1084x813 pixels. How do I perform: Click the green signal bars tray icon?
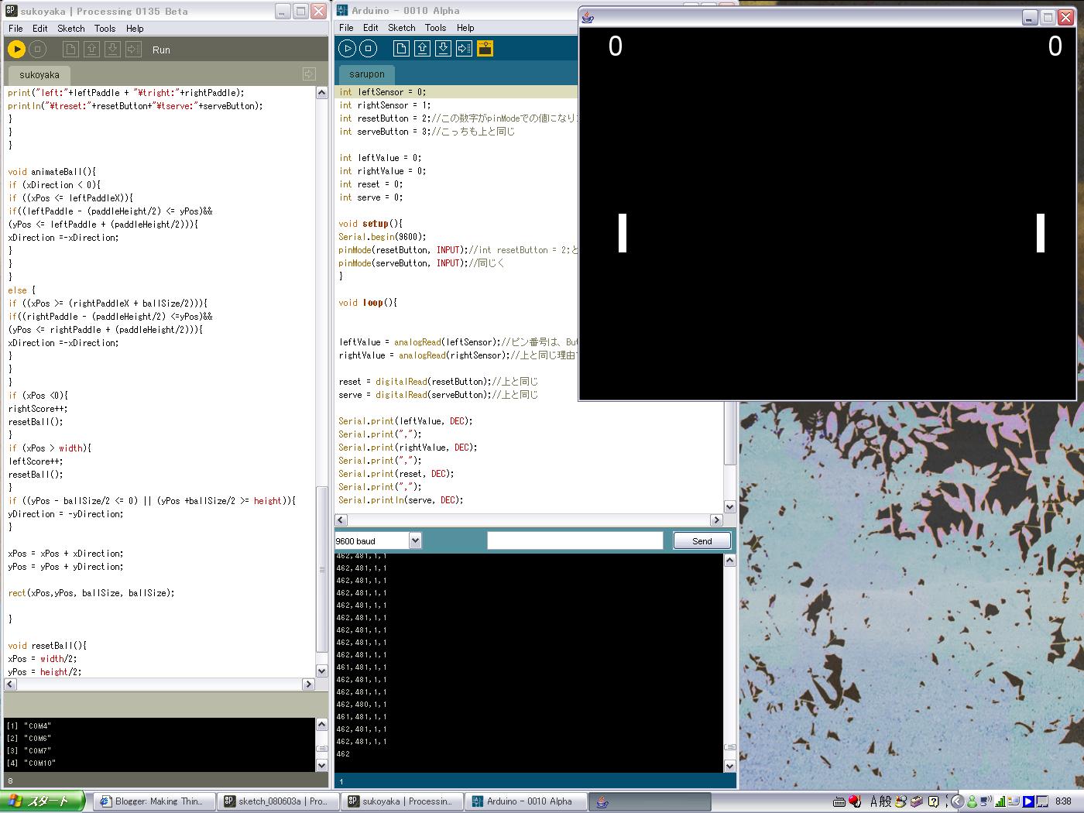[1000, 801]
